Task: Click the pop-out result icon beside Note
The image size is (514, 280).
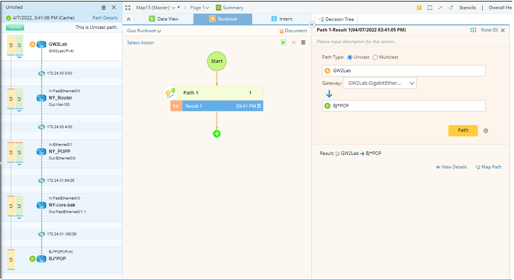Action: click(x=473, y=30)
